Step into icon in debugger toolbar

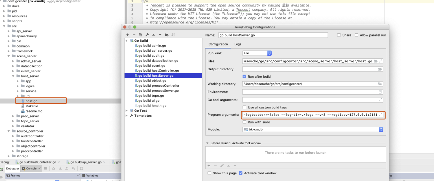[60, 169]
